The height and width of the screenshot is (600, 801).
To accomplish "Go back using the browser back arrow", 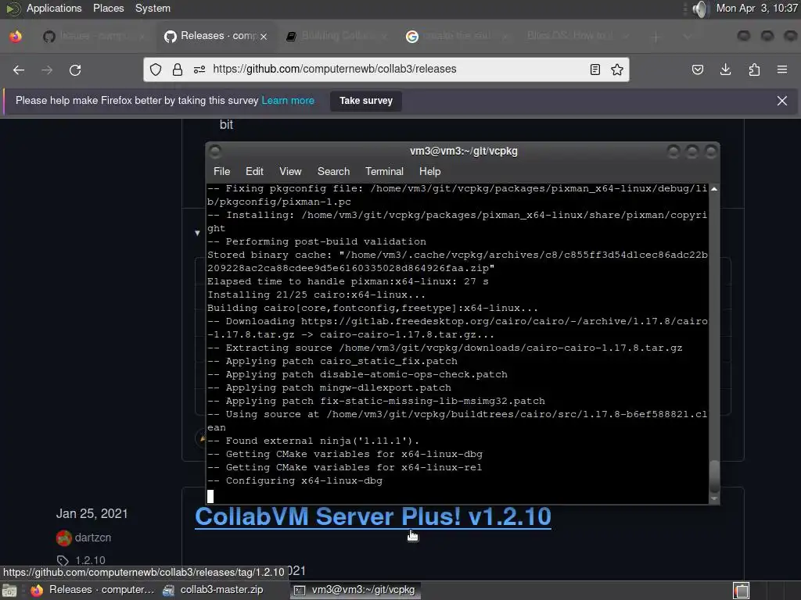I will pyautogui.click(x=19, y=70).
